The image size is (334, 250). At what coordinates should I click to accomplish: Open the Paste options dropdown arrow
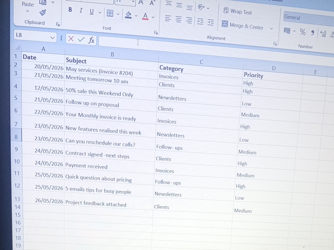coord(27,11)
